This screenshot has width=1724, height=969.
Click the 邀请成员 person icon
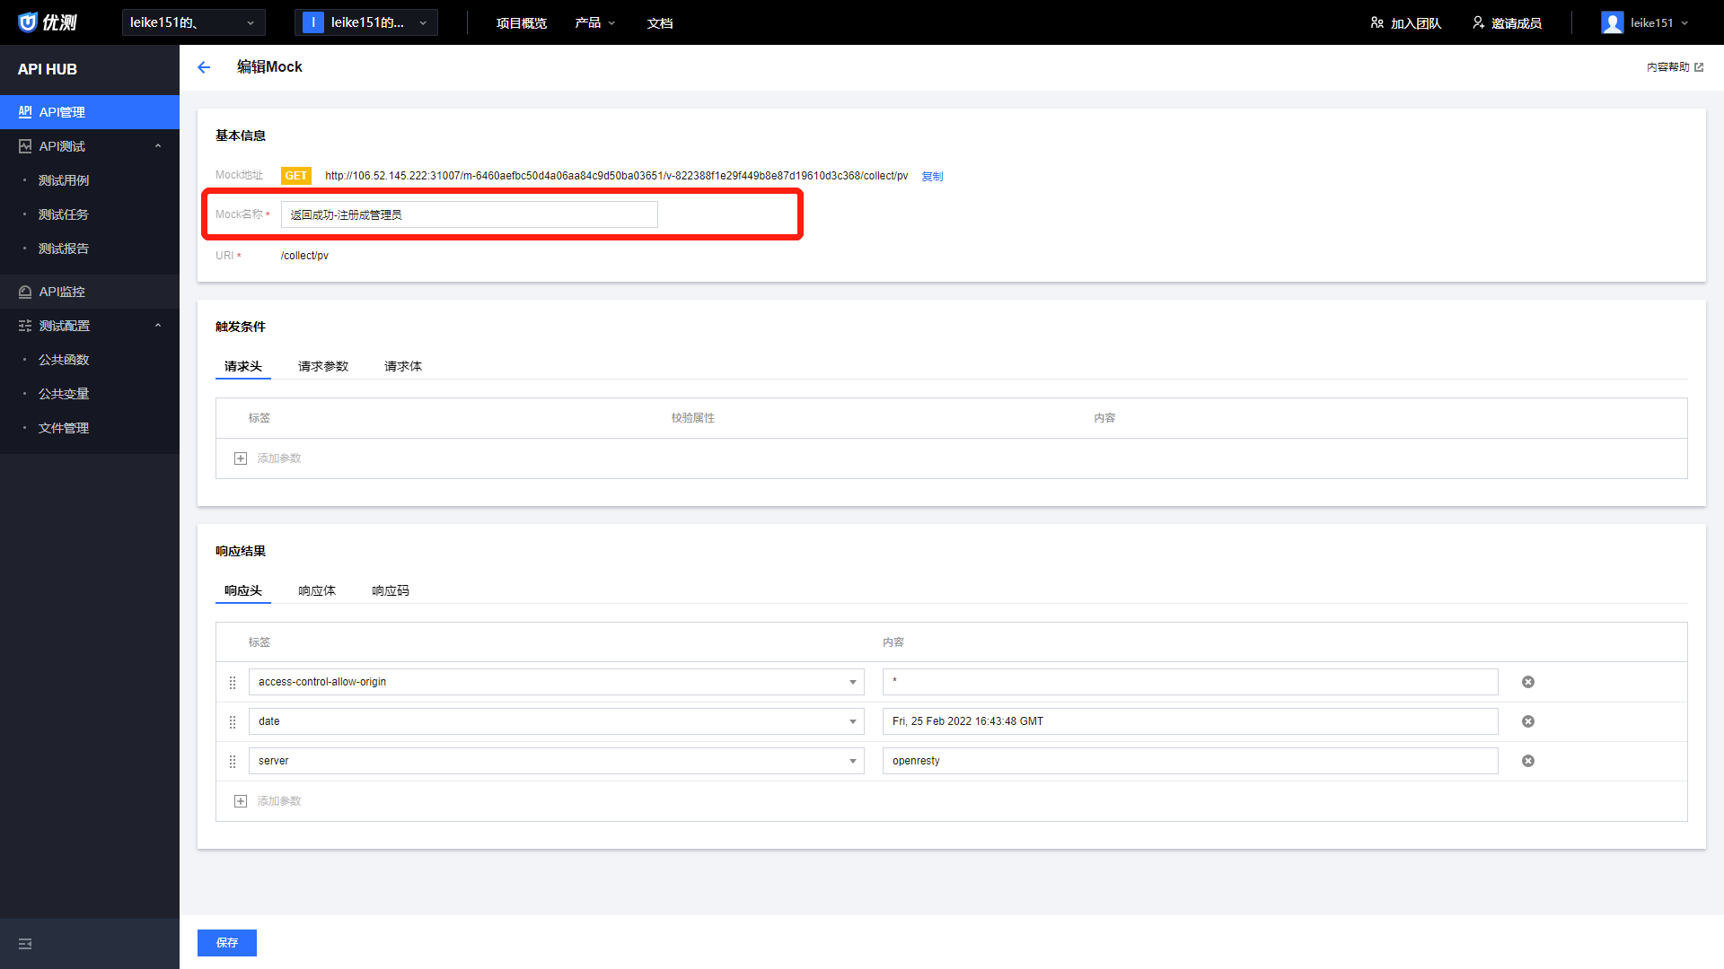click(1478, 22)
